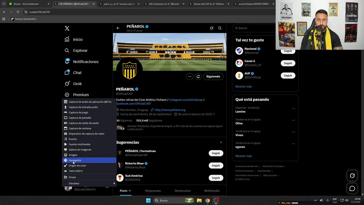Open Windows Start menu

[x=148, y=200]
